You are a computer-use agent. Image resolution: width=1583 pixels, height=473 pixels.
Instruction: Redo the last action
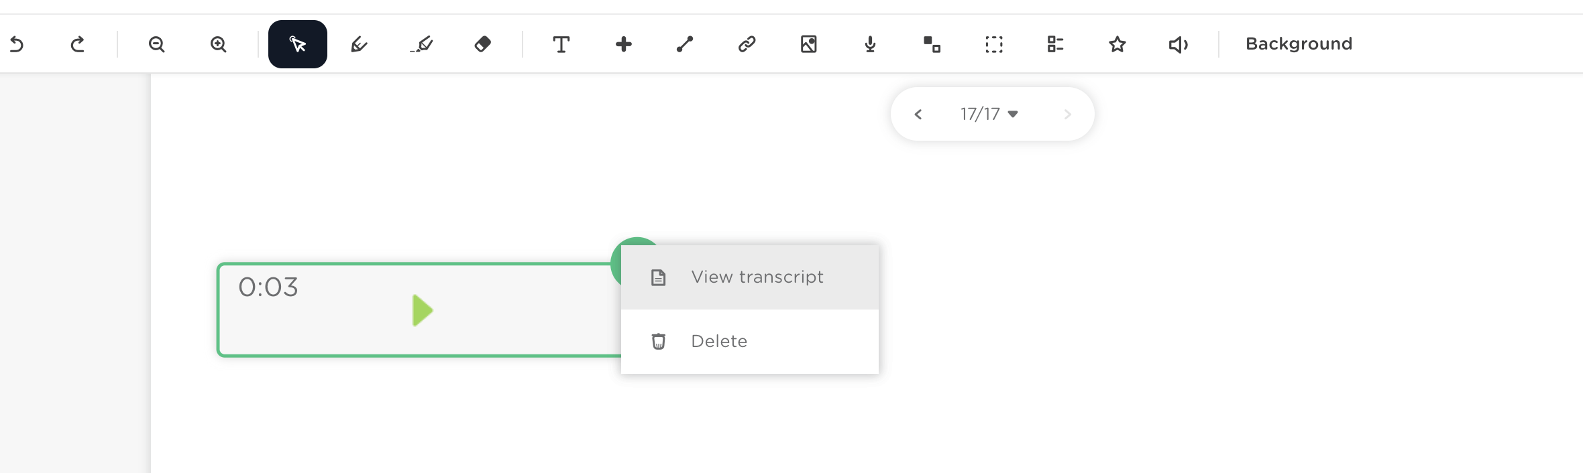pyautogui.click(x=78, y=44)
